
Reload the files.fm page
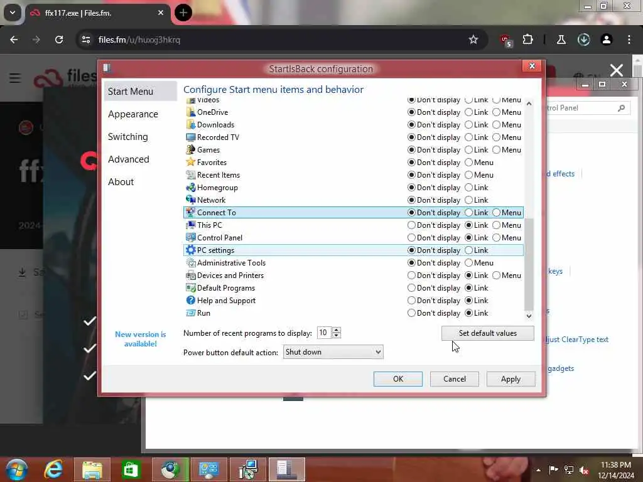pos(59,40)
